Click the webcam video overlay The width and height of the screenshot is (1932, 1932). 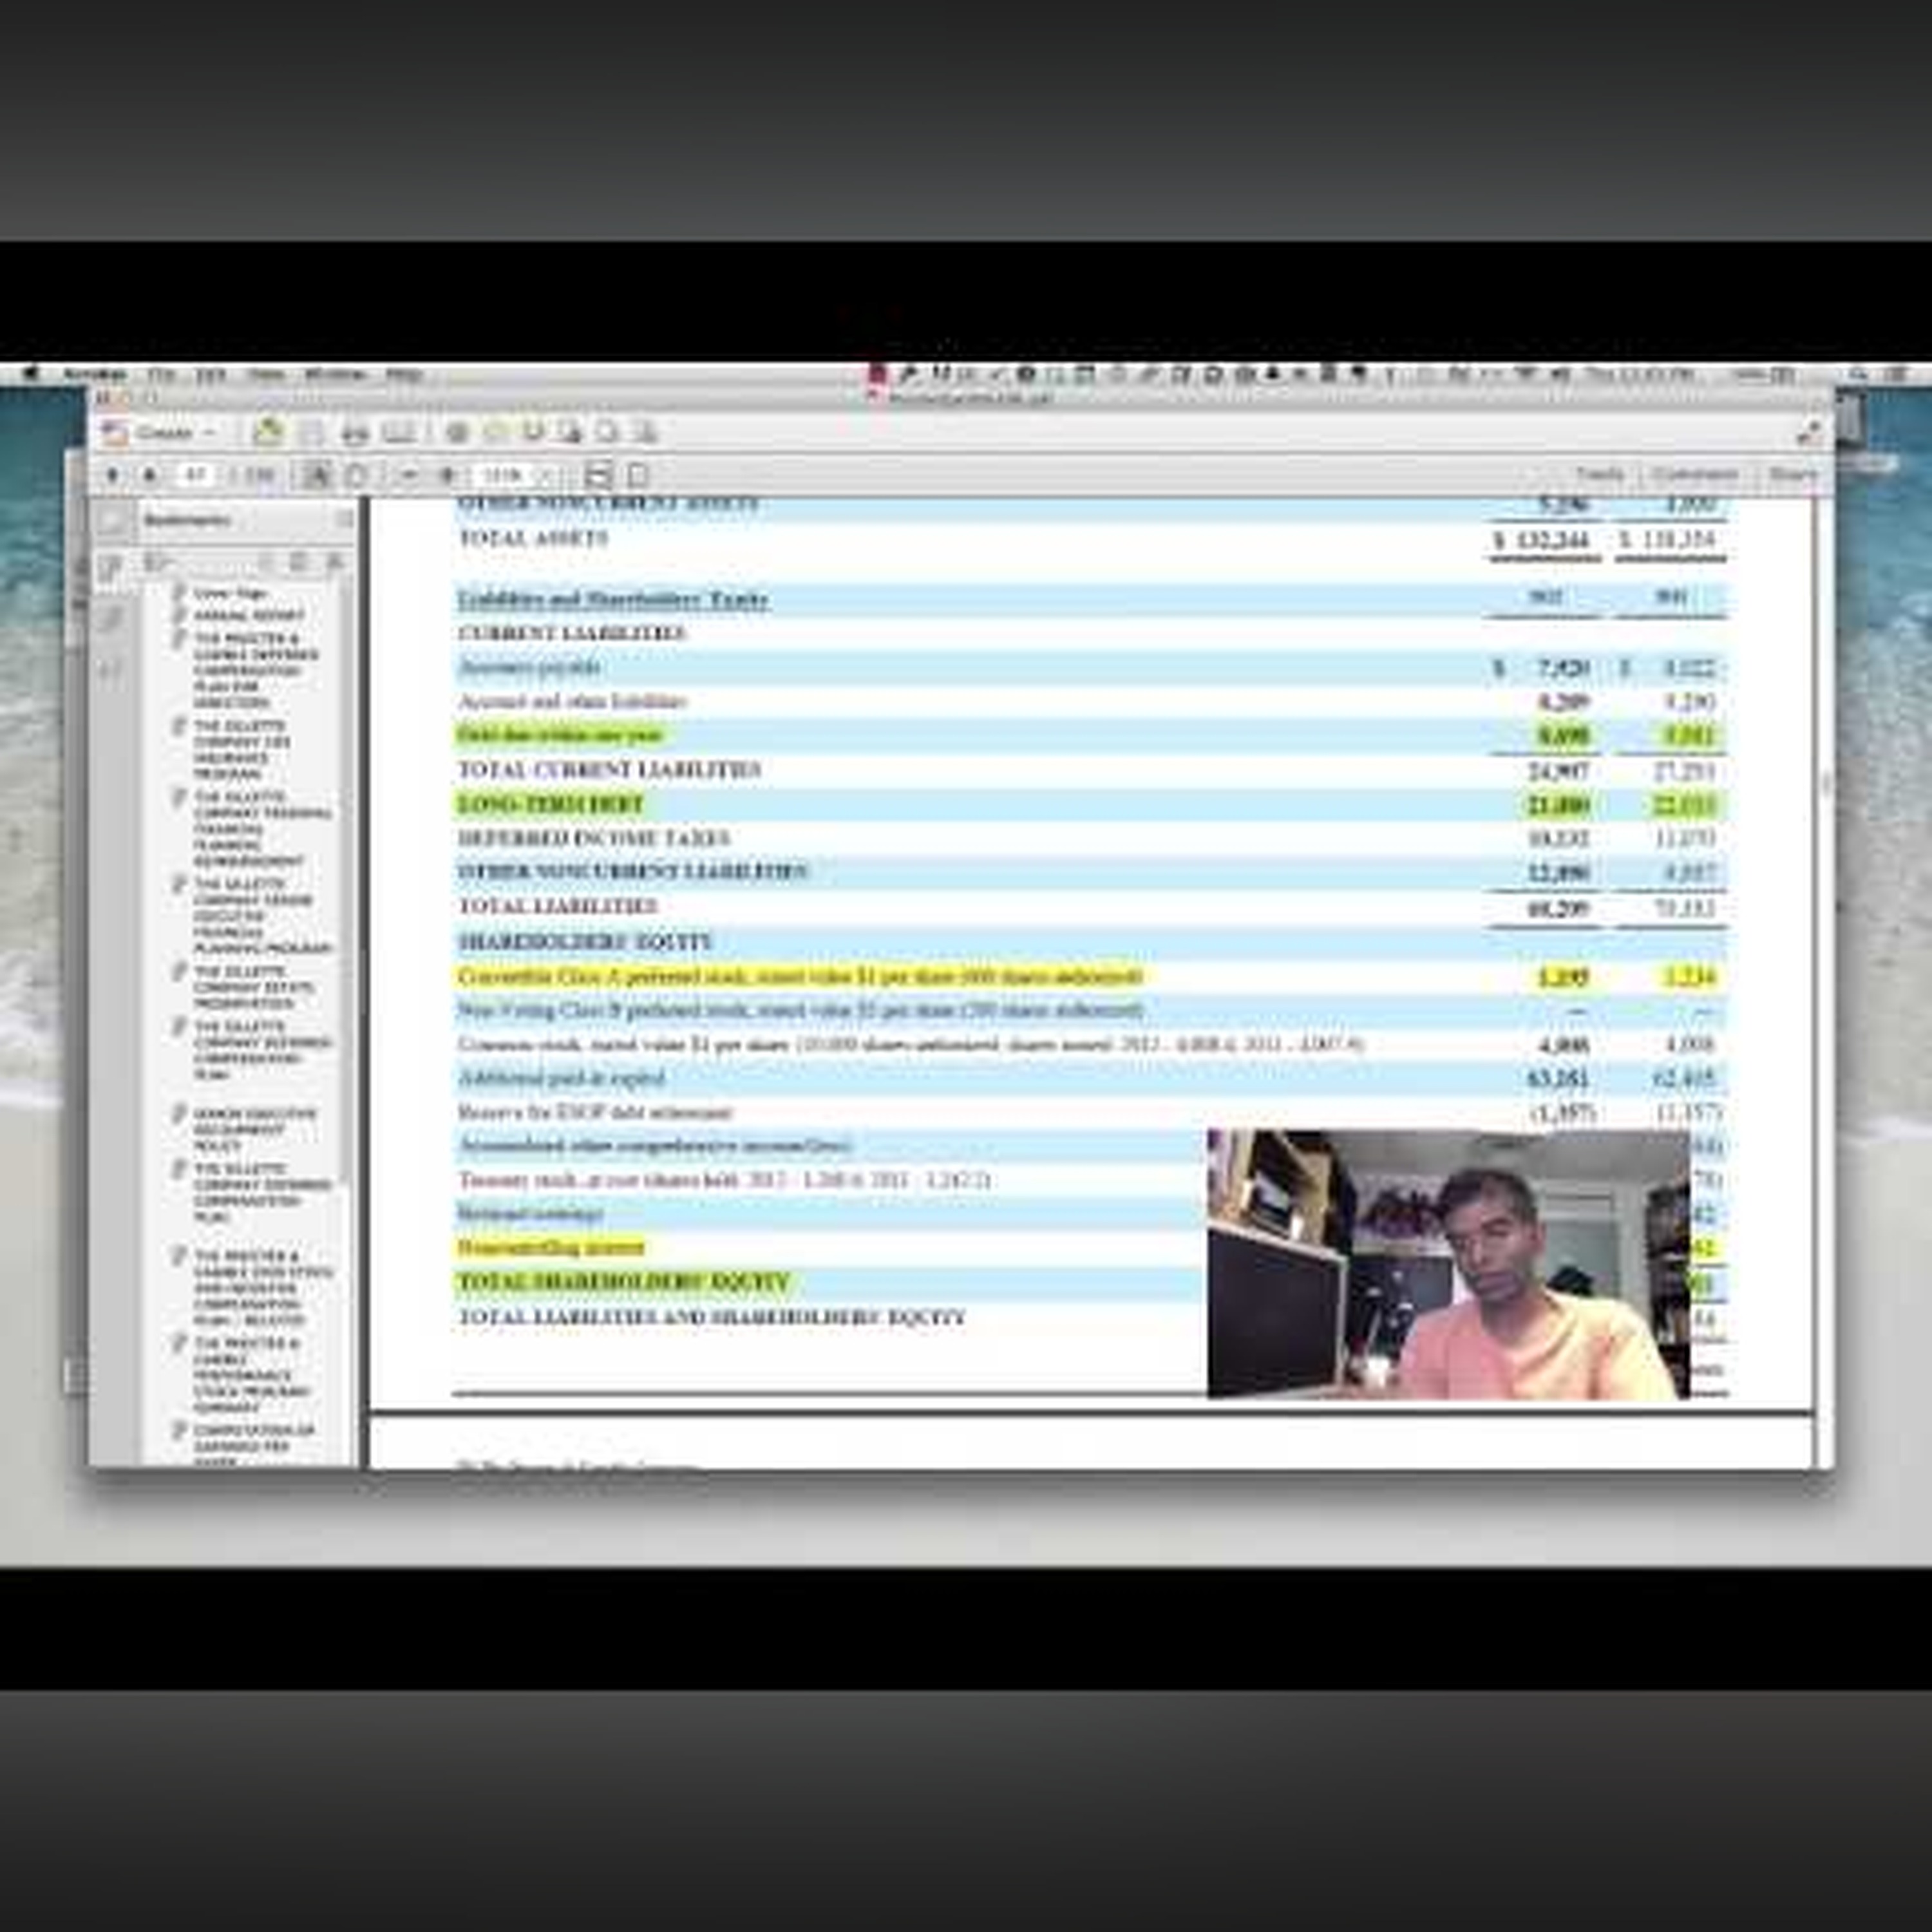[x=1448, y=1264]
